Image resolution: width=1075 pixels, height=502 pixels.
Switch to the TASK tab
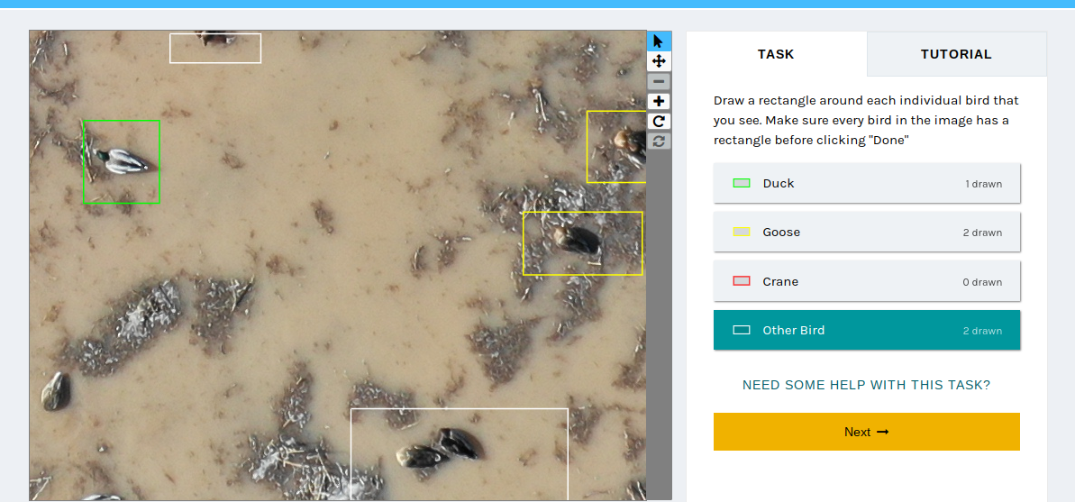[x=776, y=54]
